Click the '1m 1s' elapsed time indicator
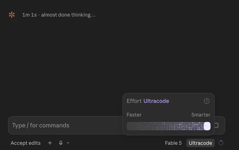This screenshot has width=239, height=150. tap(30, 15)
